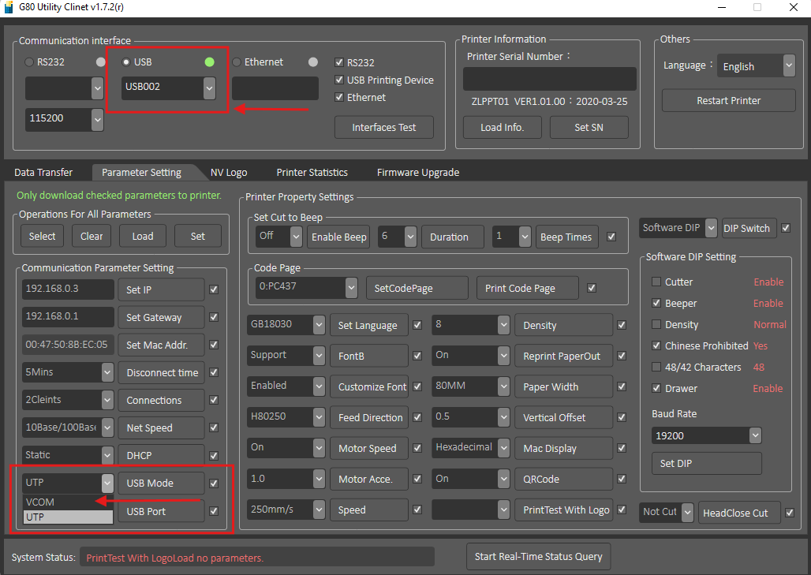
Task: Select the Ethernet radio button
Action: (237, 62)
